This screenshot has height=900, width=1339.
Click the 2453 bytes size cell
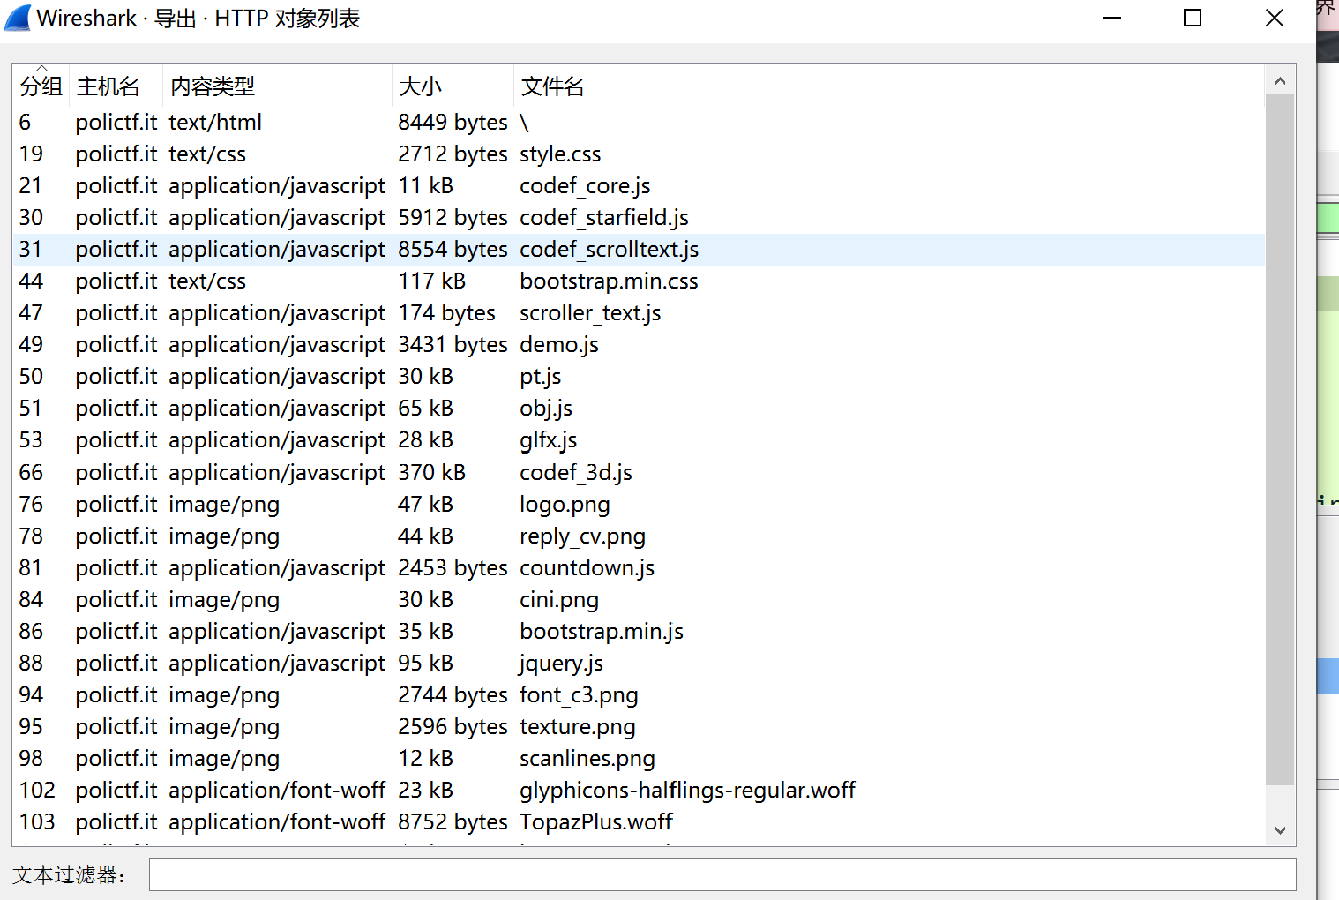453,568
